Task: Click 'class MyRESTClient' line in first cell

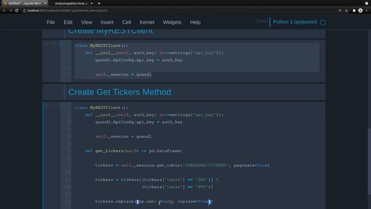Action: (101, 45)
